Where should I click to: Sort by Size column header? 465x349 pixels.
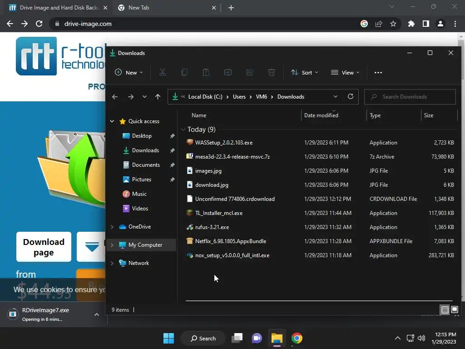tap(429, 115)
